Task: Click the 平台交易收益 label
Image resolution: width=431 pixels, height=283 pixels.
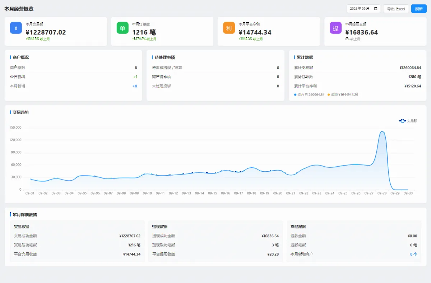Action: pyautogui.click(x=26, y=254)
